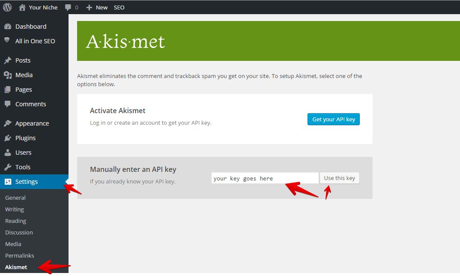Image resolution: width=460 pixels, height=276 pixels.
Task: Open All in One SEO menu
Action: point(35,41)
